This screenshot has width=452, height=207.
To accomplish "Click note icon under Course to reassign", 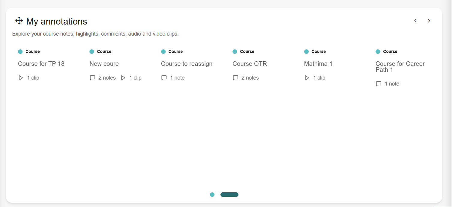I will click(x=164, y=78).
